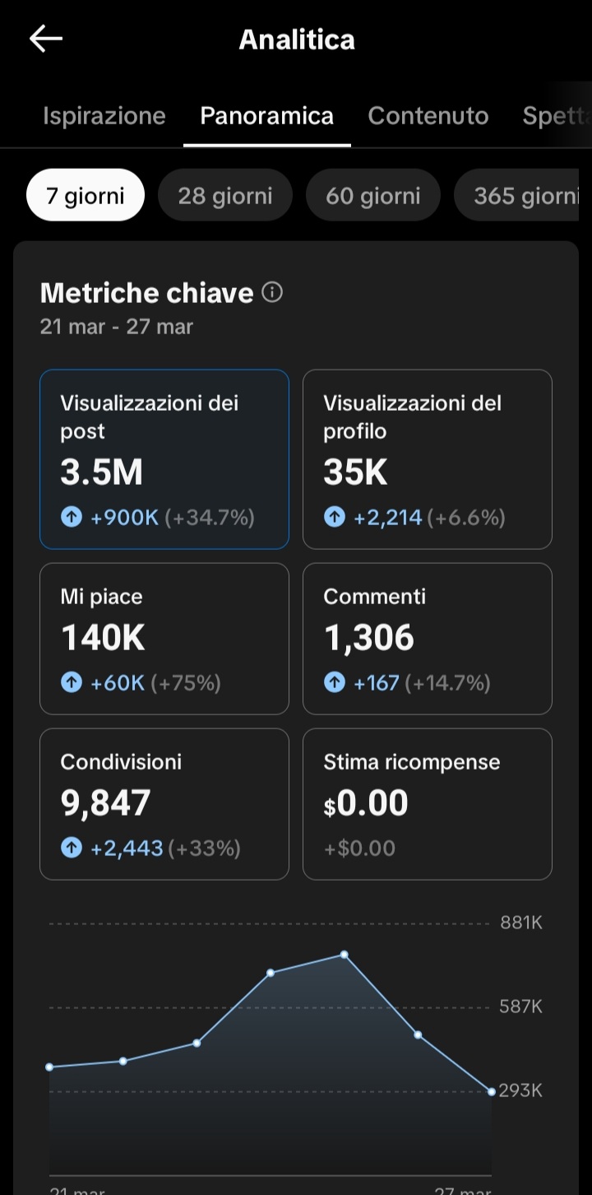
Task: Tap the up arrow icon beside +2,443
Action: coord(72,849)
